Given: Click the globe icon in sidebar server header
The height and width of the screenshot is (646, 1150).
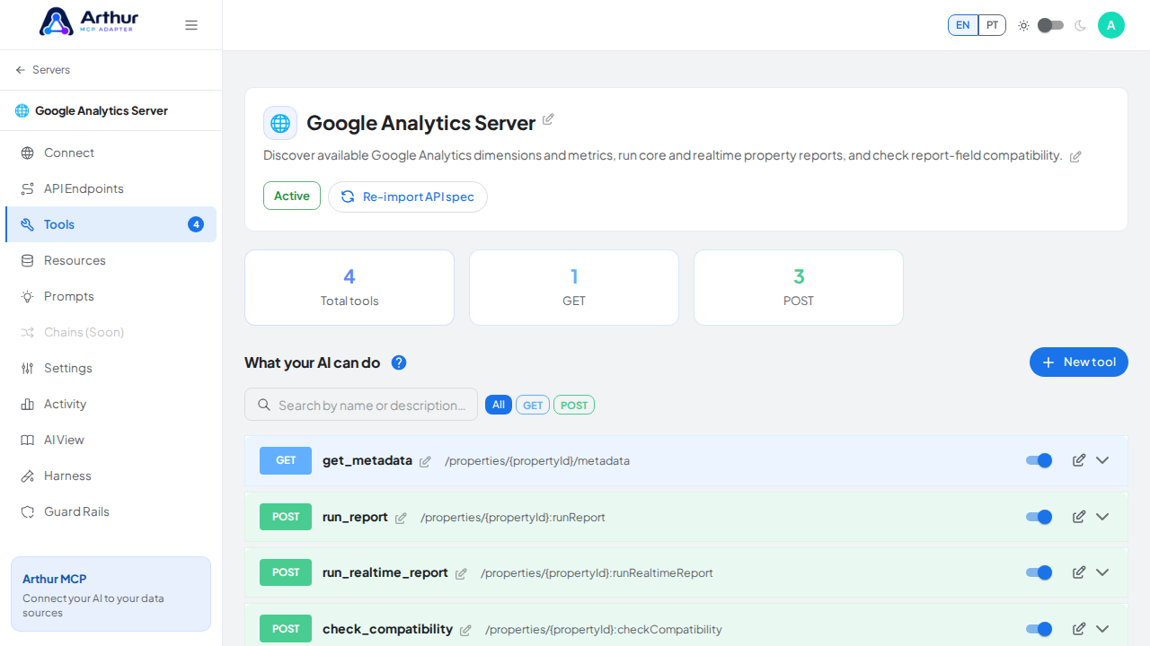Looking at the screenshot, I should click(x=22, y=110).
